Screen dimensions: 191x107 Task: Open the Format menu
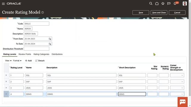pyautogui.click(x=17, y=61)
